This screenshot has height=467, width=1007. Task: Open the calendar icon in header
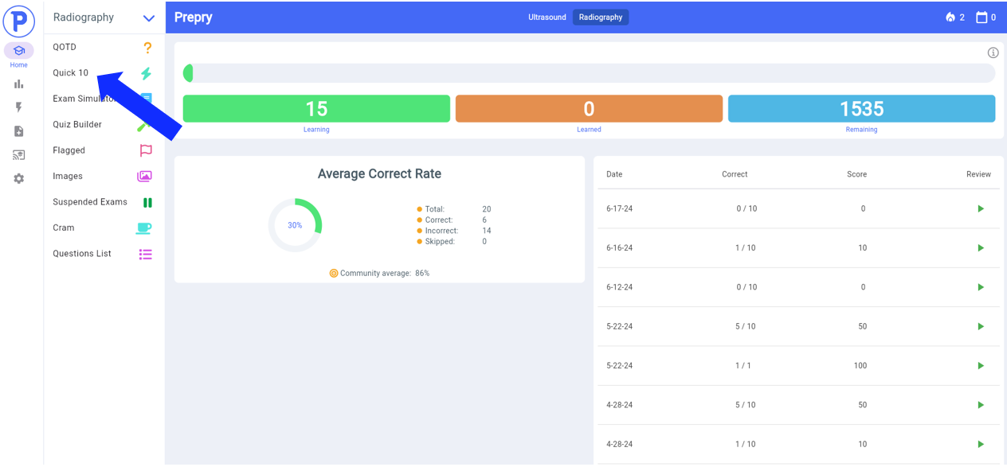(x=982, y=18)
